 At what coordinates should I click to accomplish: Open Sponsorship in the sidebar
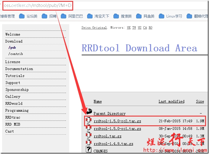(x=17, y=90)
